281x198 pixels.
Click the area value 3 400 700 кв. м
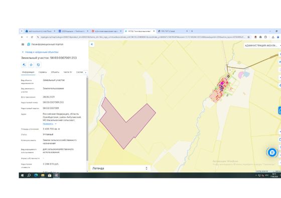[x=51, y=129]
